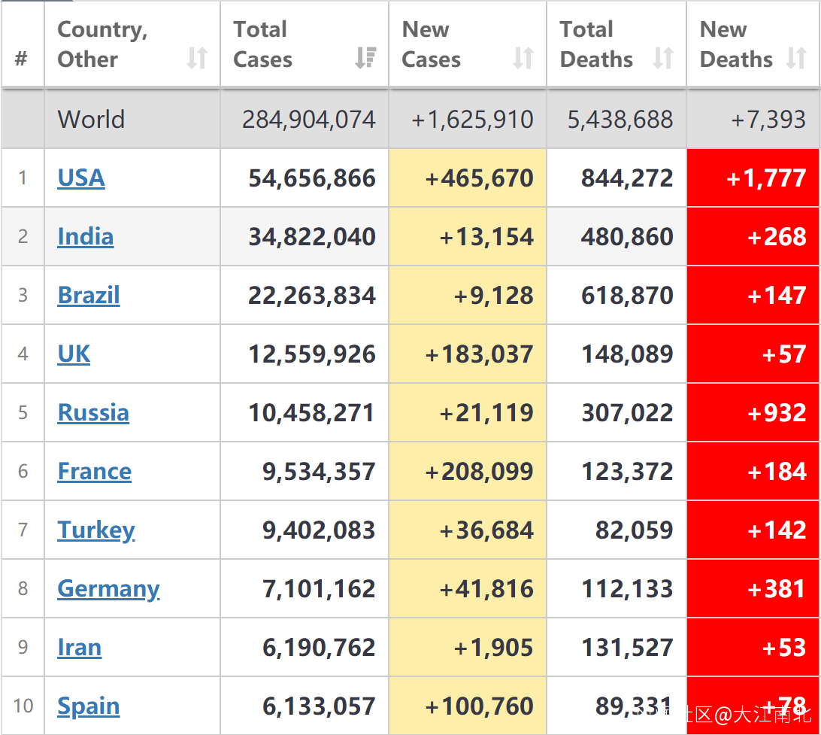The image size is (821, 735).
Task: Click the Iran link
Action: tap(79, 648)
